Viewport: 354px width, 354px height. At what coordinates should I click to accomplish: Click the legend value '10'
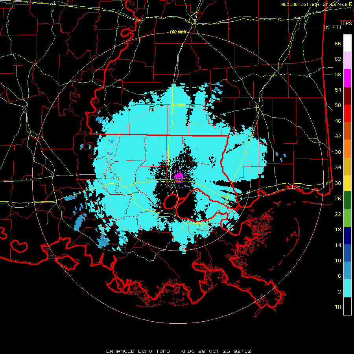pos(338,260)
